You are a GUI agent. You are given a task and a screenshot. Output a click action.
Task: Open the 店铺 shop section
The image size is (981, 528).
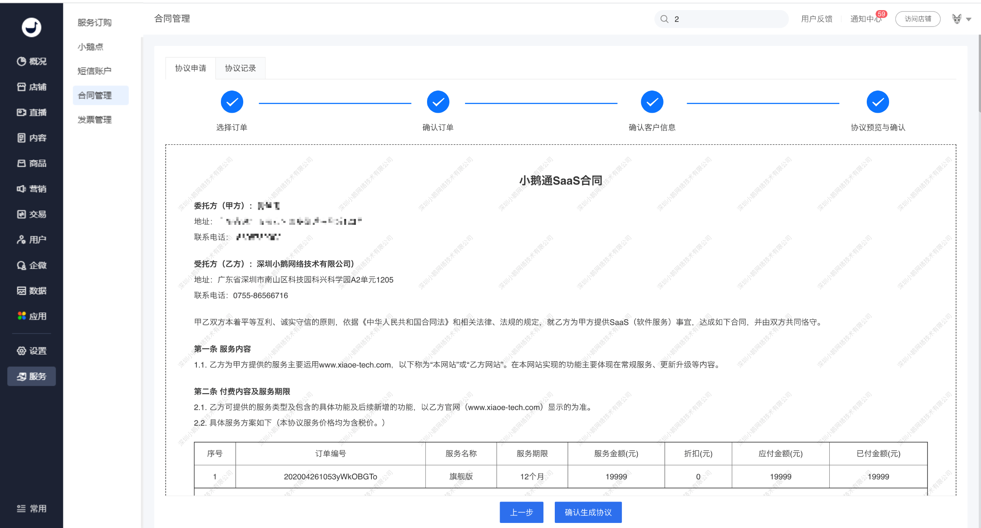tap(32, 87)
